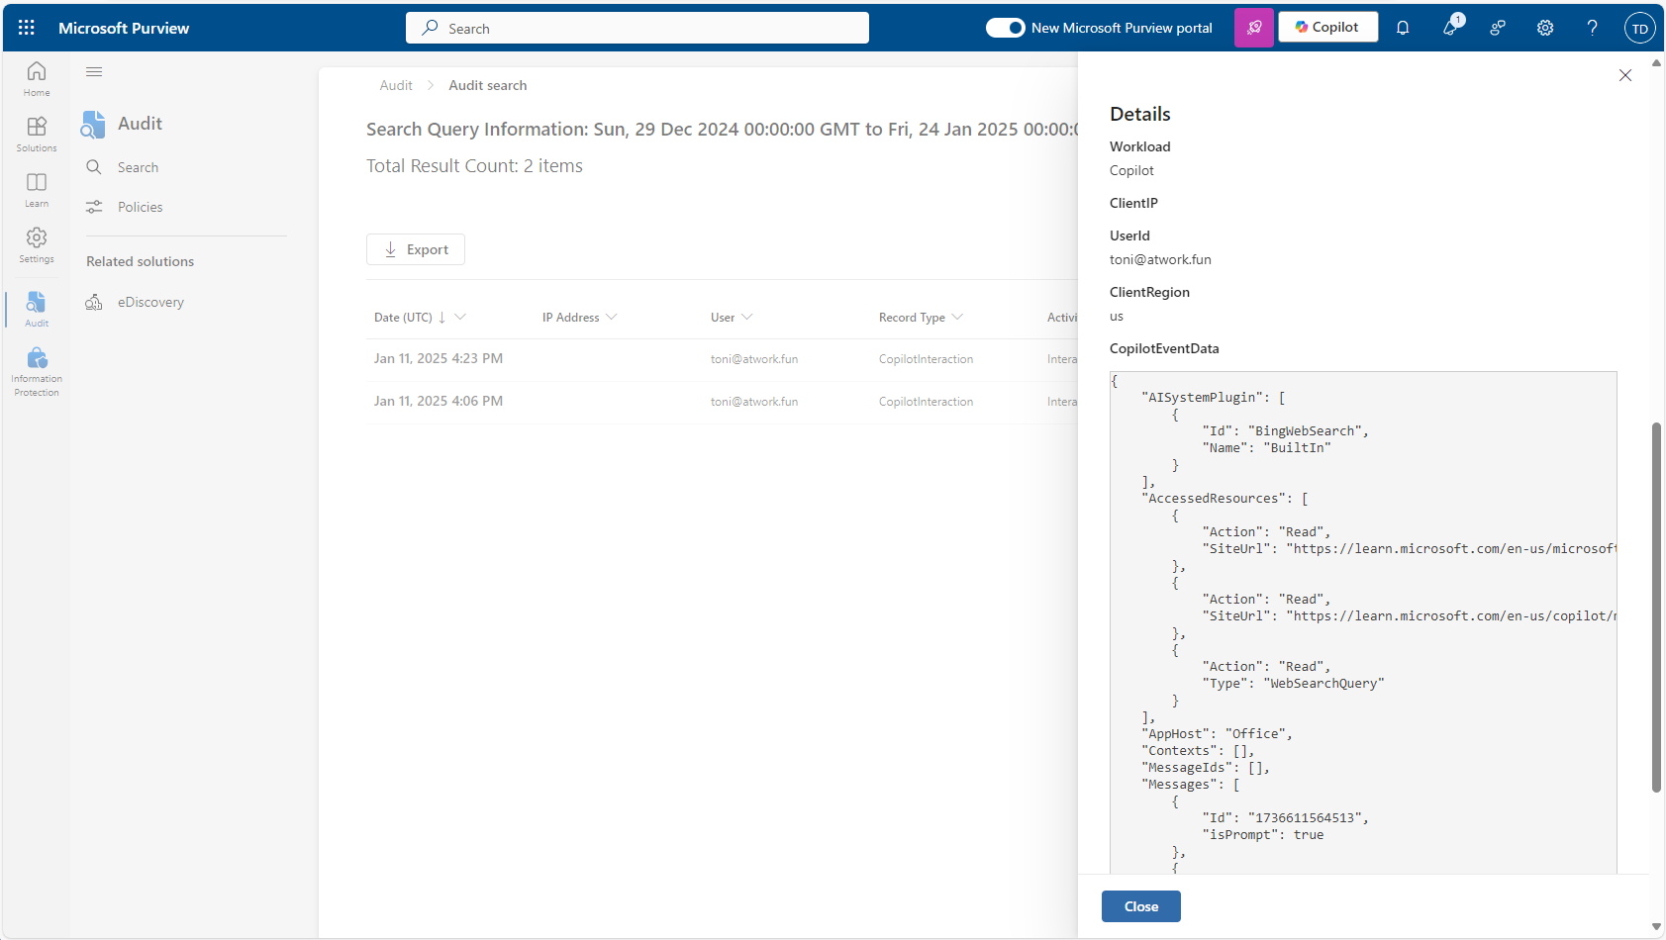Click the Details panel vertical scrollbar

[x=1656, y=608]
